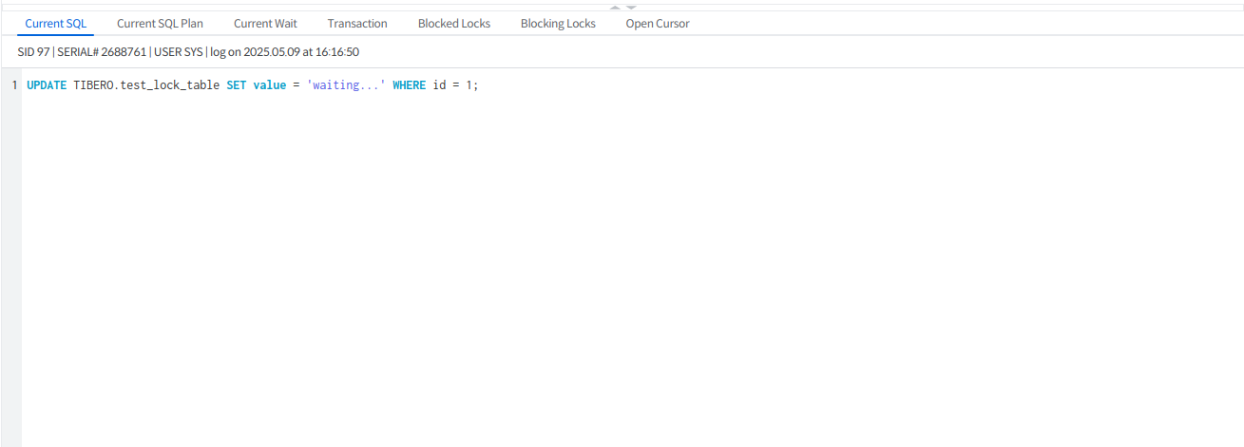
Task: Click the SET keyword in the query
Action: coord(237,85)
